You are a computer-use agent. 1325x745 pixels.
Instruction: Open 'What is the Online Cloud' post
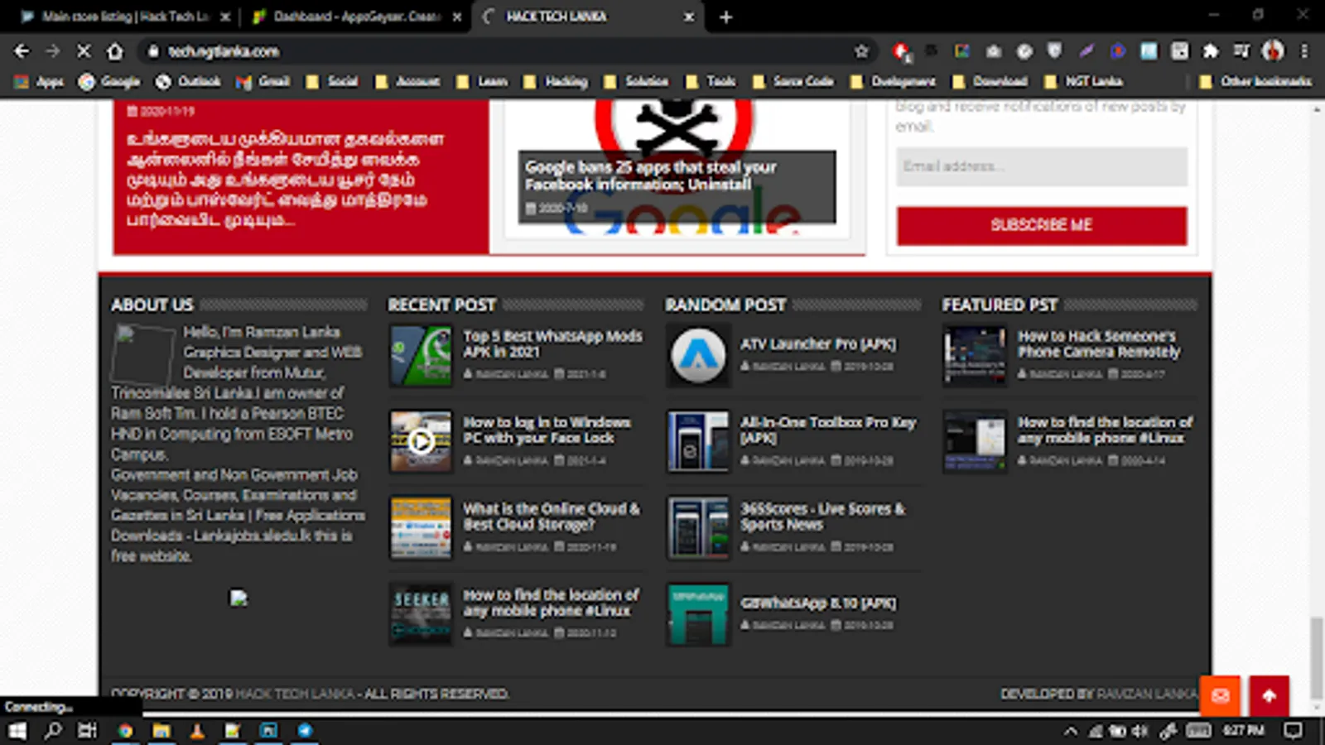[552, 517]
